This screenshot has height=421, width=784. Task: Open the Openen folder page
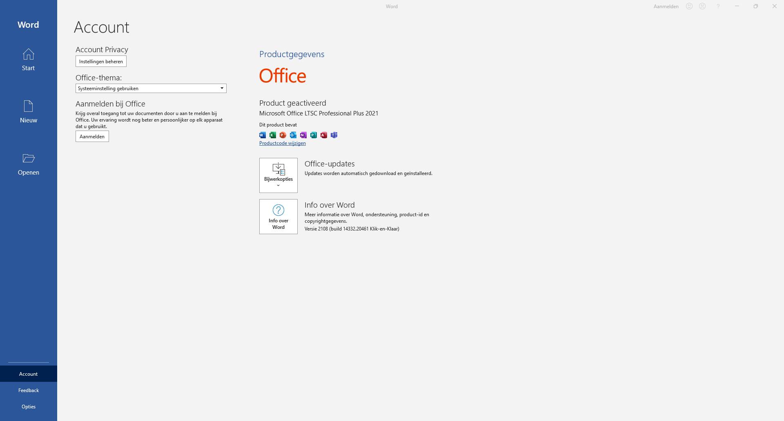[x=28, y=164]
